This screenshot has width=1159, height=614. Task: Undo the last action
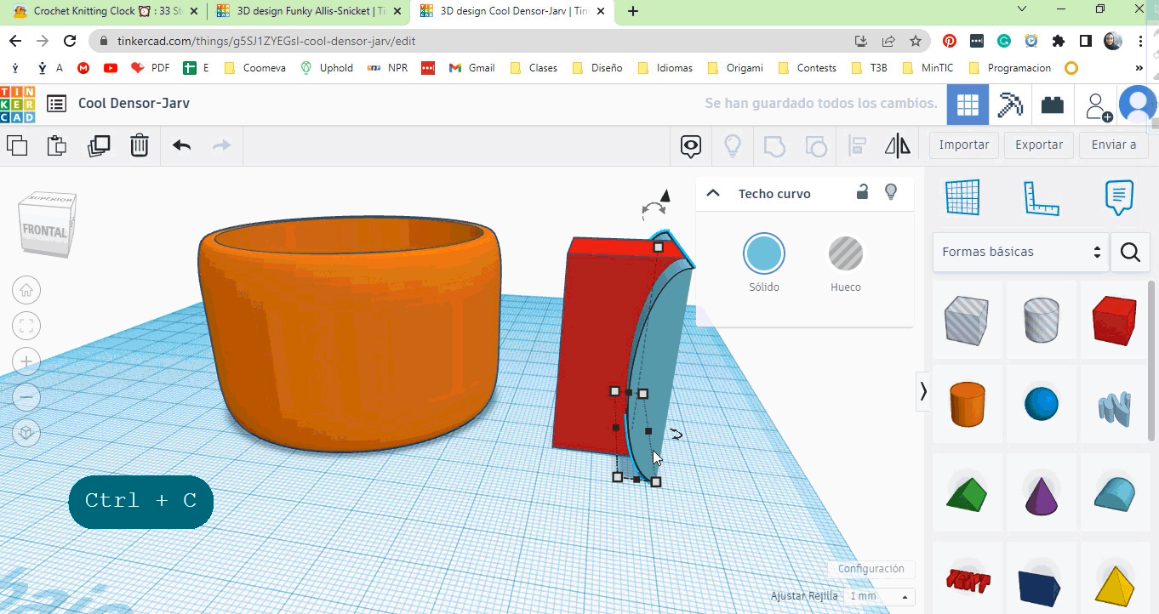[x=180, y=145]
